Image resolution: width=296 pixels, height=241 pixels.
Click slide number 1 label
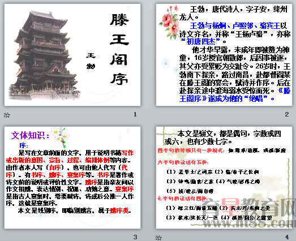click(135, 114)
